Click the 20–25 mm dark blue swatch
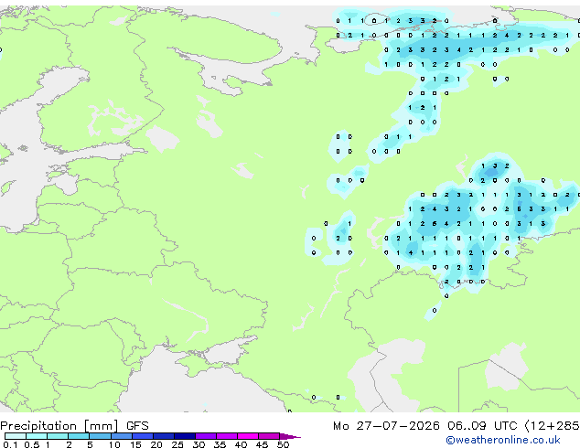 point(164,436)
